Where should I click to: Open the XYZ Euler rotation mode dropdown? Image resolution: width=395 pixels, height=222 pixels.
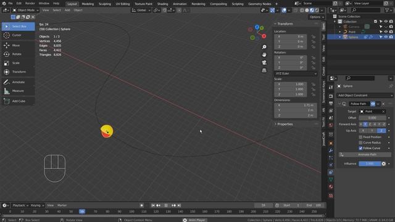296,73
